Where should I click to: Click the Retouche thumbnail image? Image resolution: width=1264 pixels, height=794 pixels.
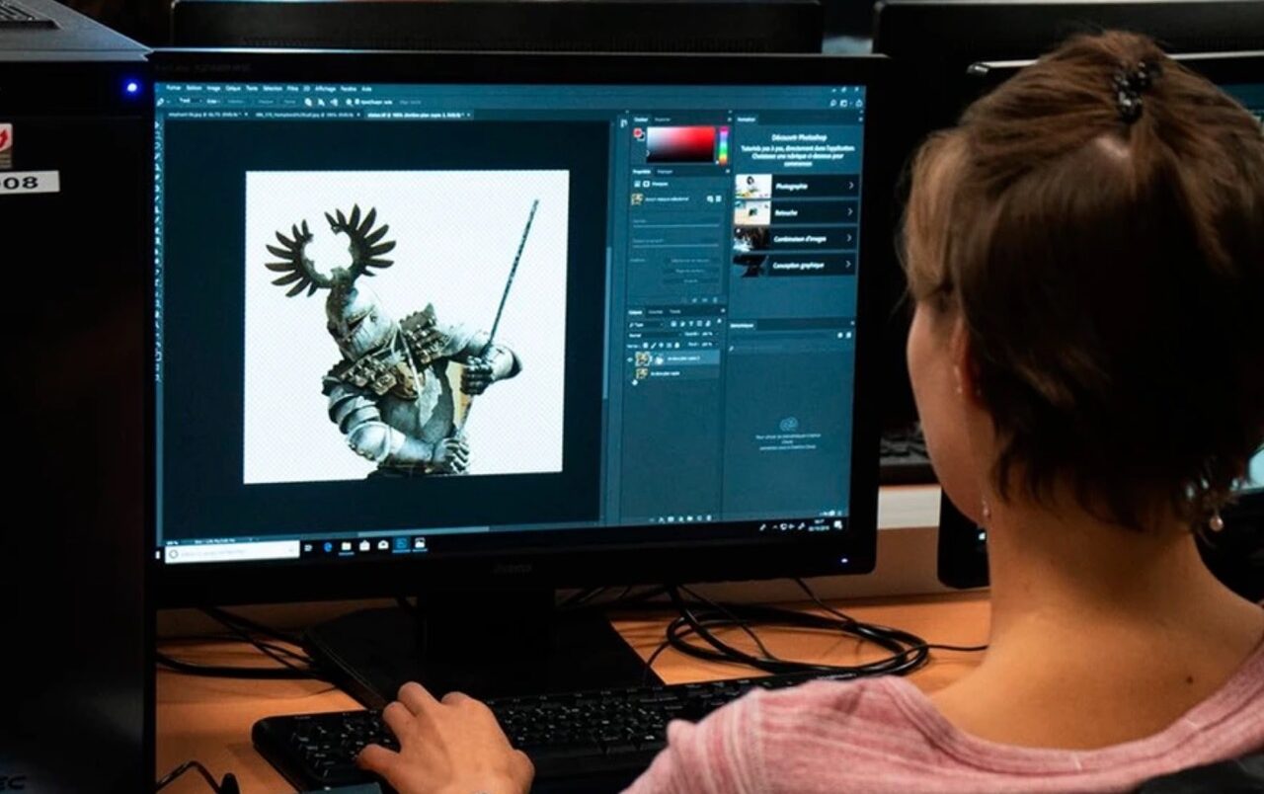point(752,212)
